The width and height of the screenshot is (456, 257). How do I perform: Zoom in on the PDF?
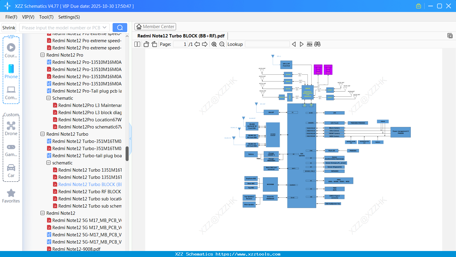click(214, 44)
